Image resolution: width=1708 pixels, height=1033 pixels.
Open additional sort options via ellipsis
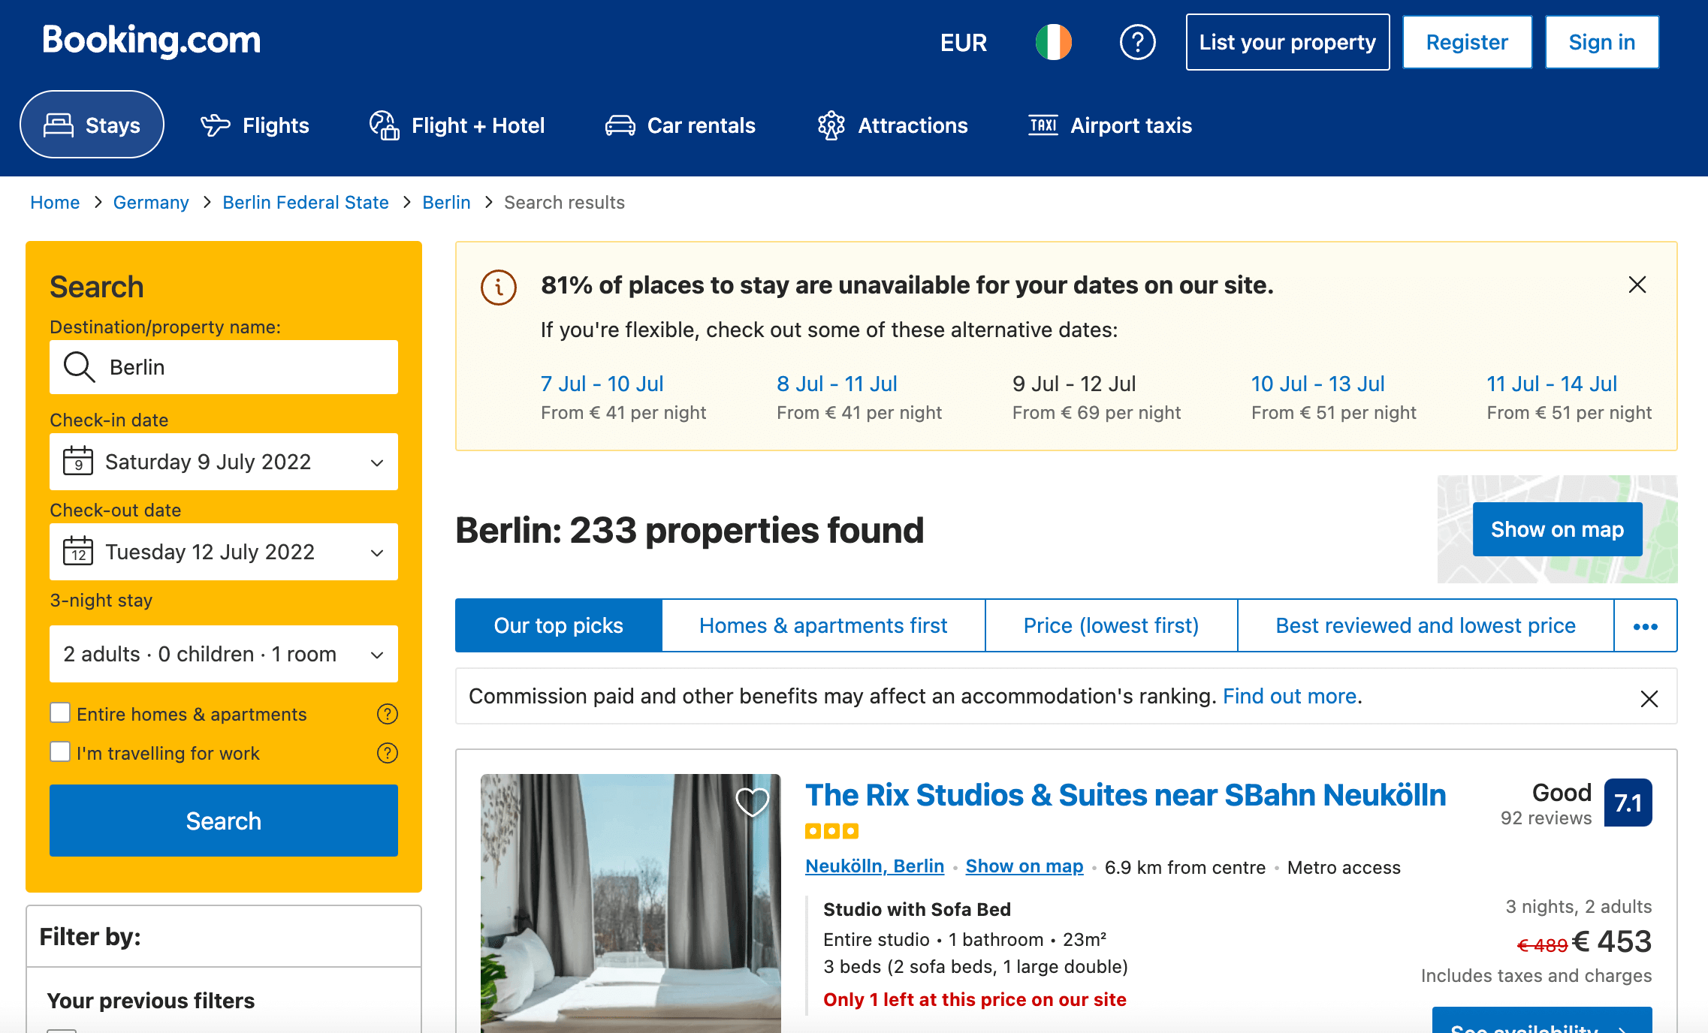1646,625
